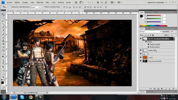Hide the resh_re4_escenario02 layer
178x100 pixels.
141,61
